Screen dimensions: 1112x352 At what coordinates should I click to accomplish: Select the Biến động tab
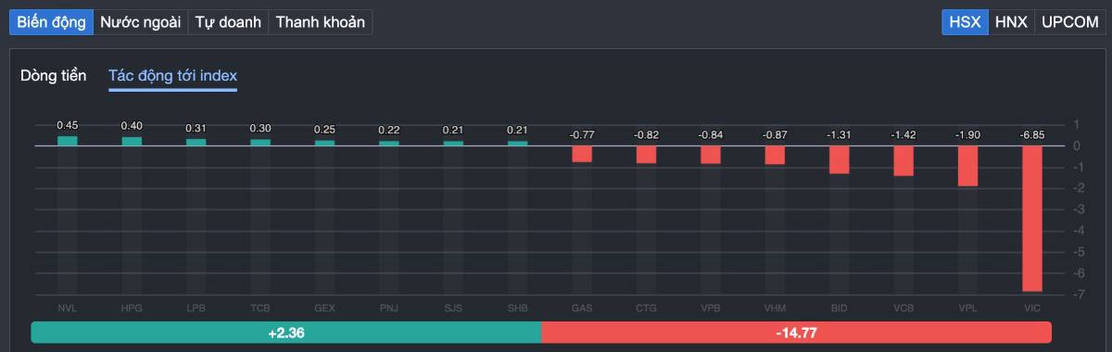[52, 22]
